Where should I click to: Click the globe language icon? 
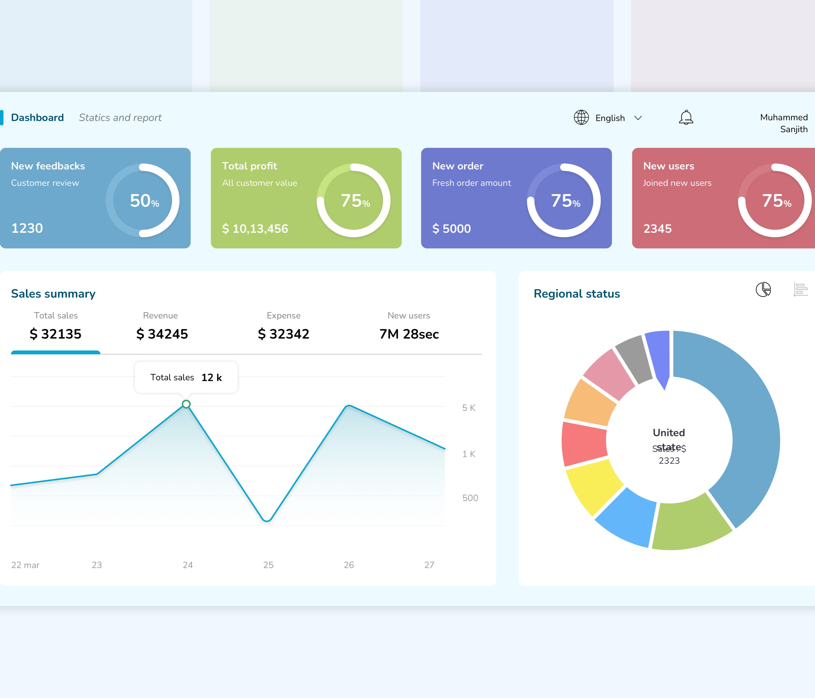tap(581, 117)
